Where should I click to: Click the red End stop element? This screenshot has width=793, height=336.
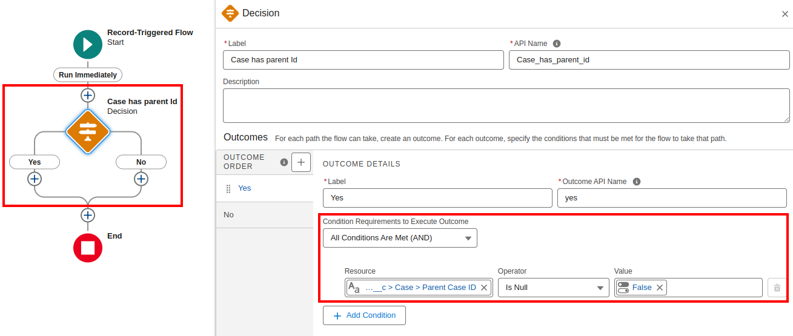coord(88,248)
